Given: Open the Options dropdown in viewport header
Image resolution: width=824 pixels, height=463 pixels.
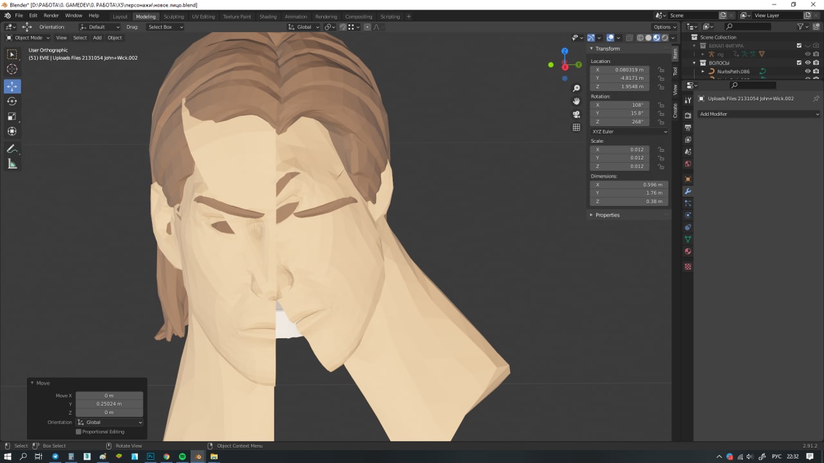Looking at the screenshot, I should [665, 27].
